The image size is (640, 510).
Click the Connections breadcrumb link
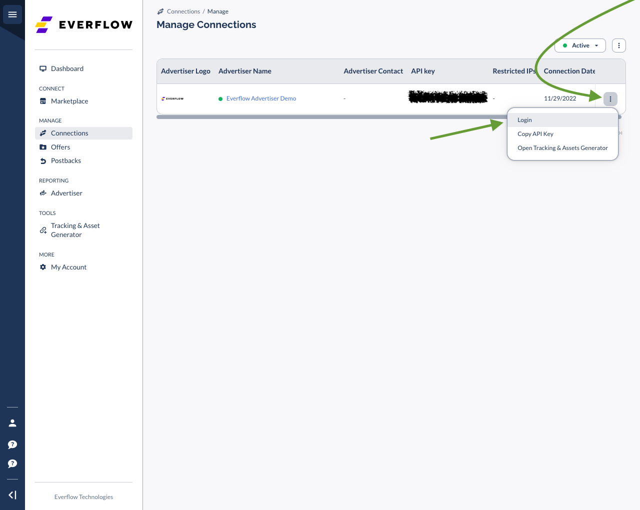[x=183, y=11]
